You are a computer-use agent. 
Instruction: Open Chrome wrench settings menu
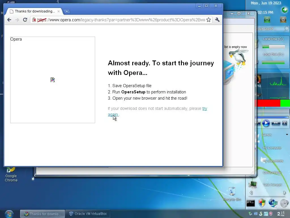[217, 20]
